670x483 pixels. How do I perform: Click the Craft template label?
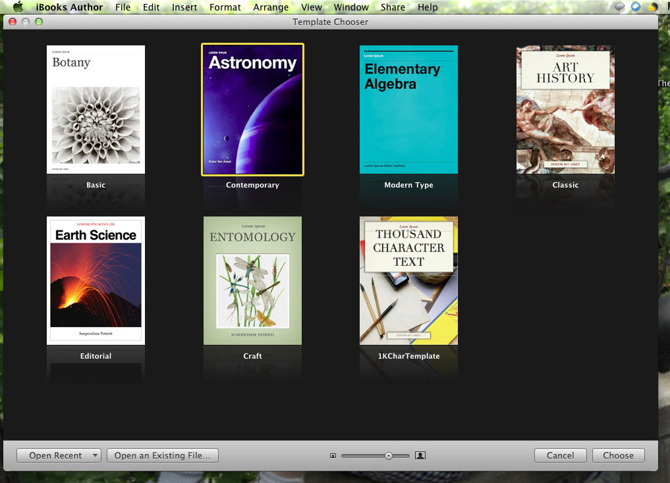click(x=252, y=356)
